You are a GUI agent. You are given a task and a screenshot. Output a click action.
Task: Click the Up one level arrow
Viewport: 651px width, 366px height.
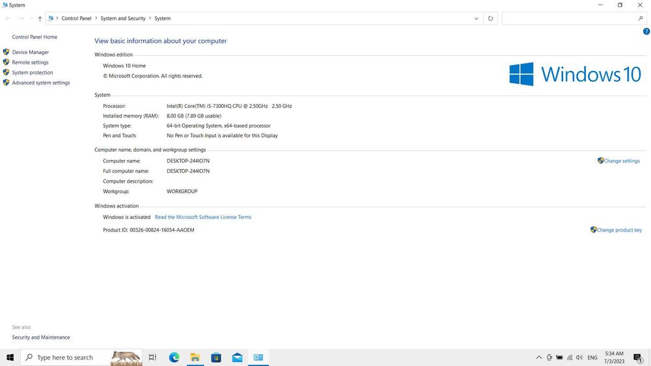pyautogui.click(x=40, y=18)
